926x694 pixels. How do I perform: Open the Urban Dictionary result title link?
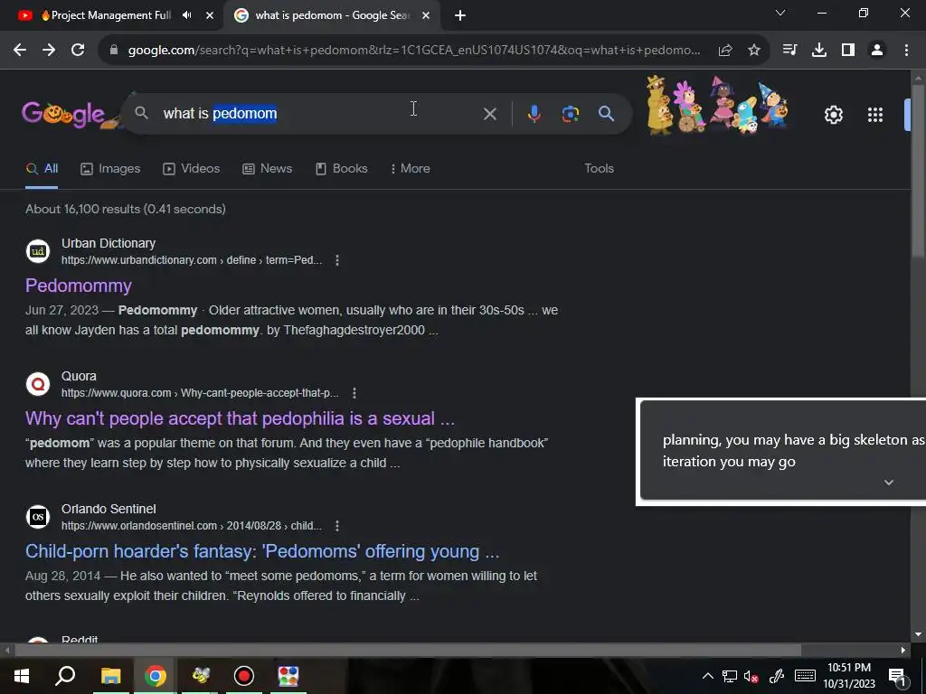[79, 286]
